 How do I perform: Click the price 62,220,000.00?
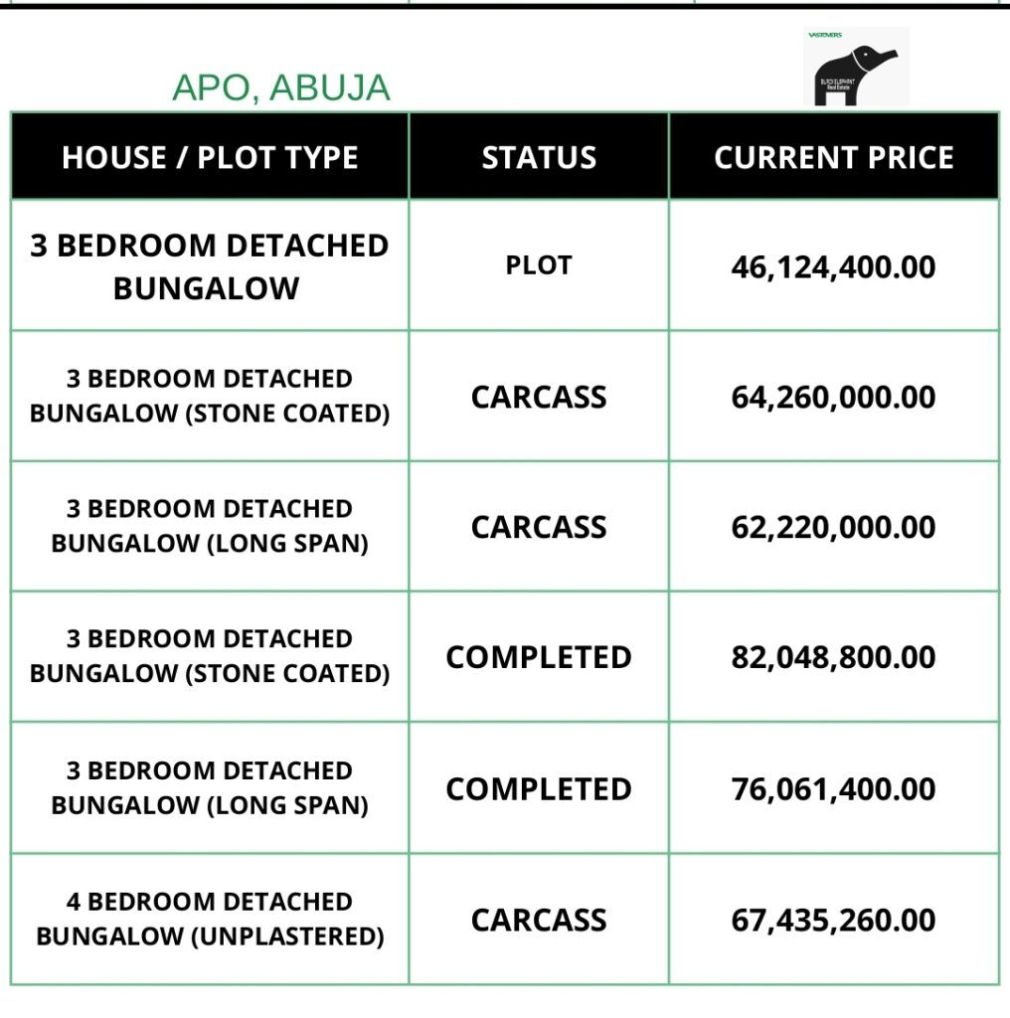834,527
